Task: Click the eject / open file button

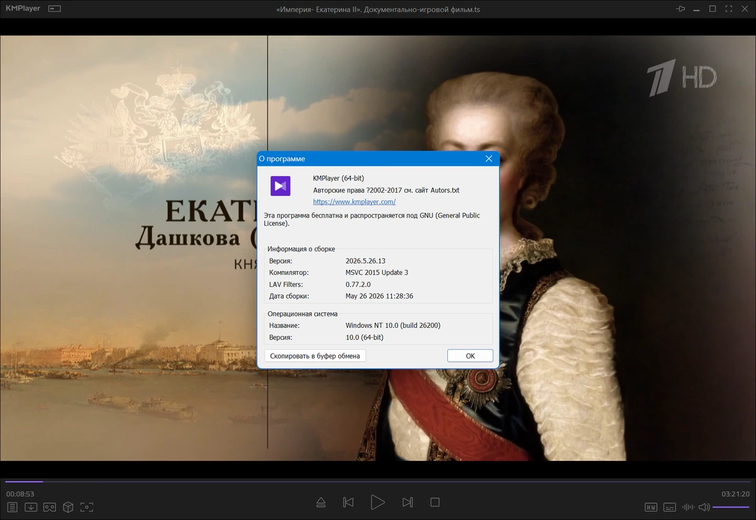Action: pos(321,502)
